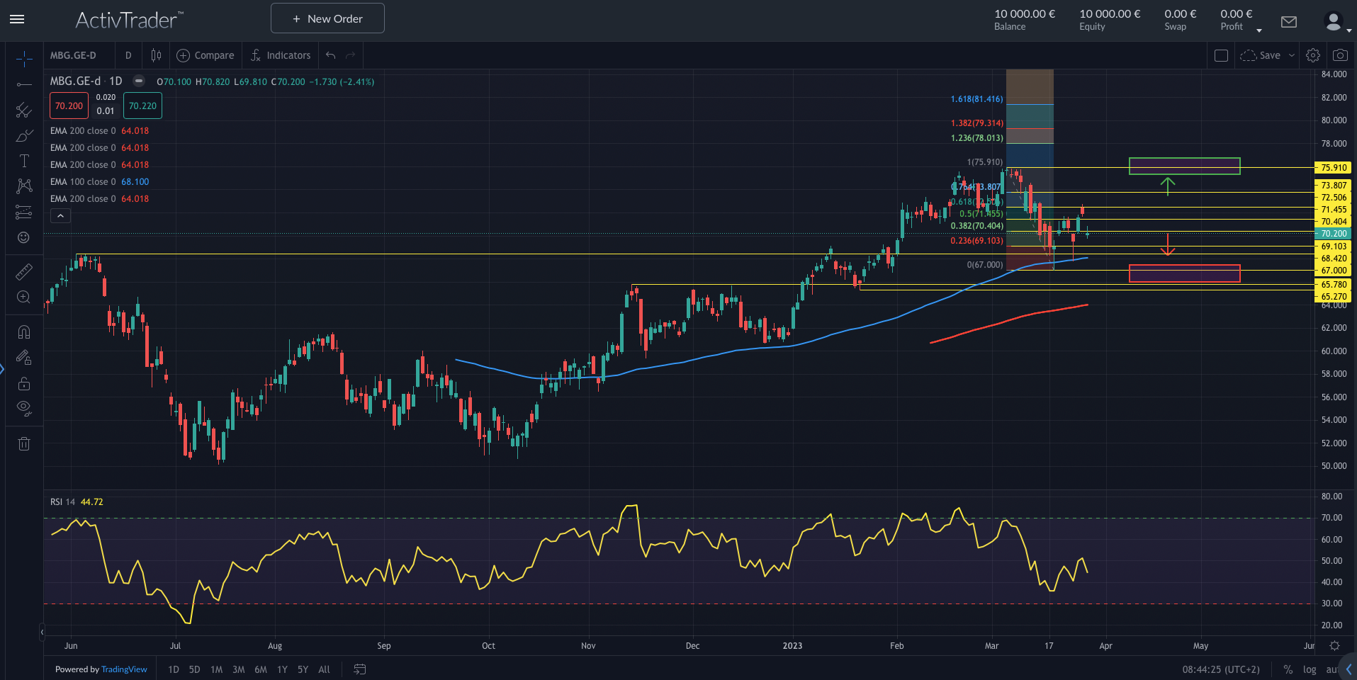The height and width of the screenshot is (680, 1357).
Task: Pick the Measure ruler tool
Action: click(23, 271)
